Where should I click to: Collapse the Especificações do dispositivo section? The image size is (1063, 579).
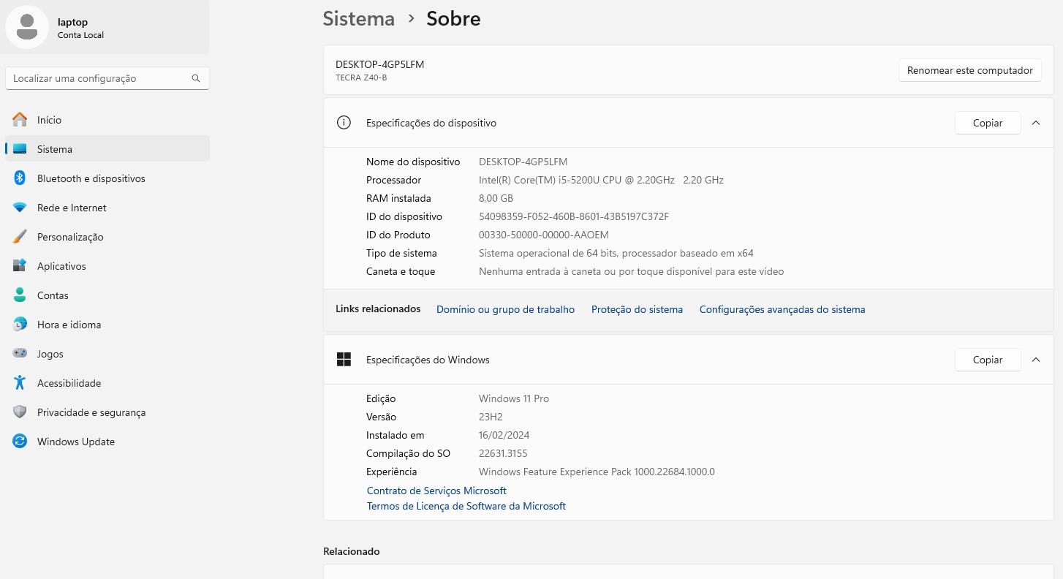[x=1036, y=123]
